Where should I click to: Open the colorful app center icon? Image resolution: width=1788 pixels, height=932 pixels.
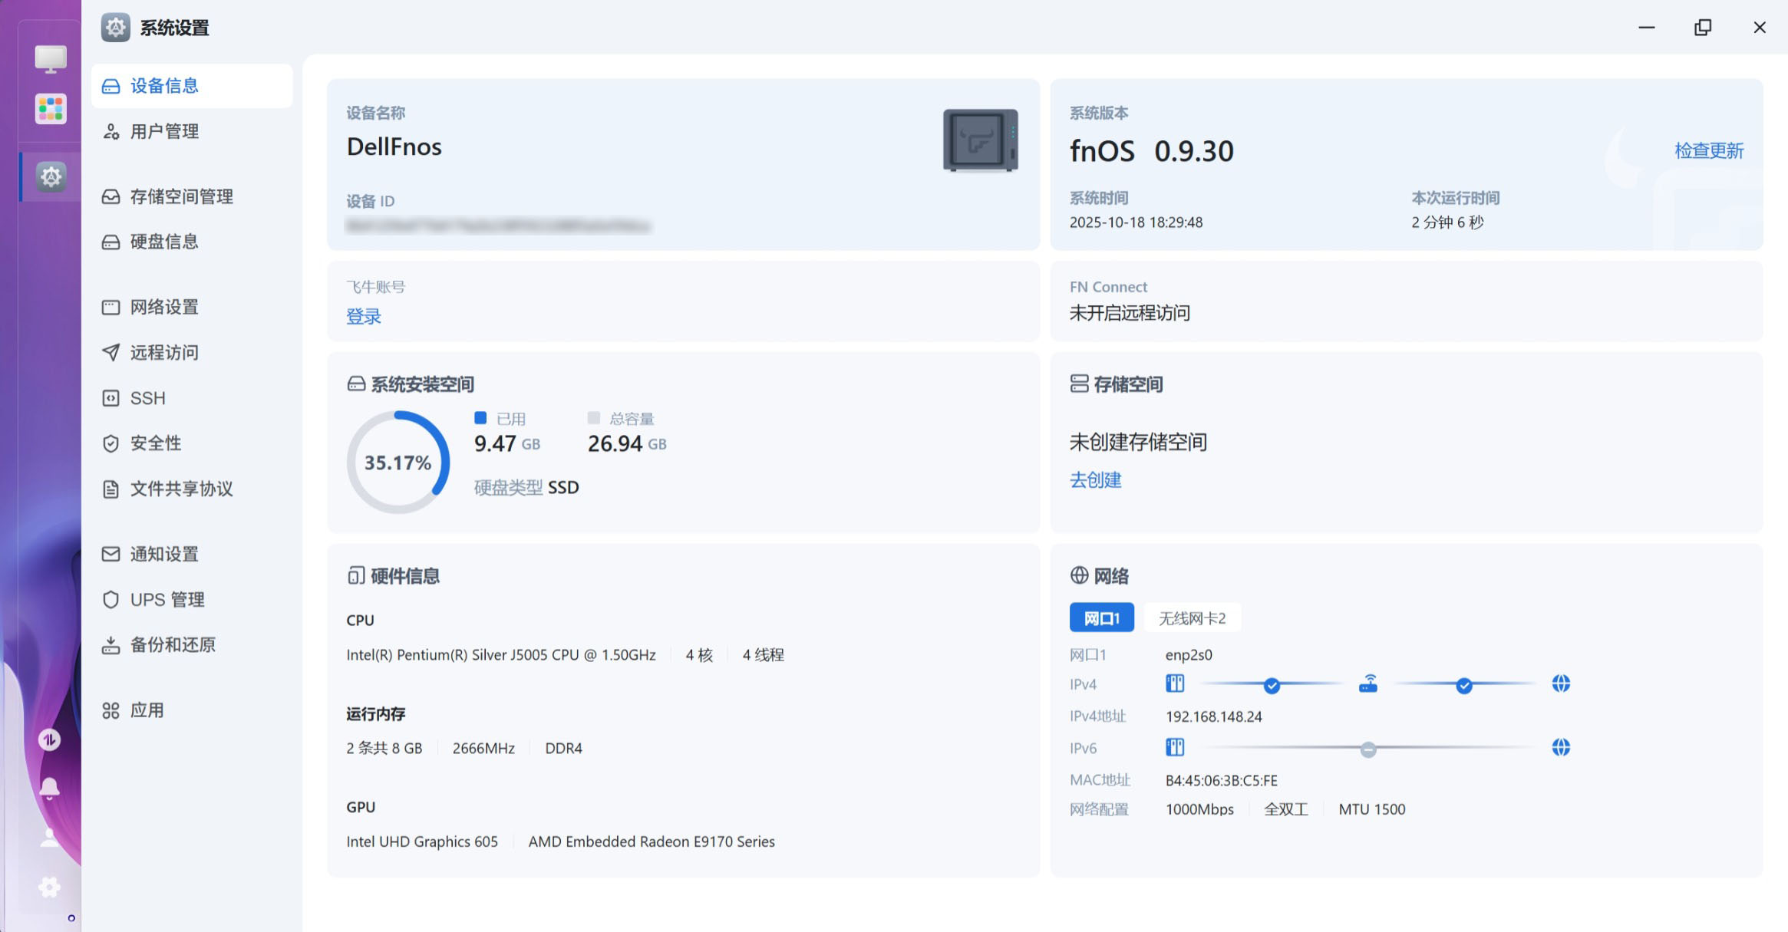pyautogui.click(x=51, y=109)
